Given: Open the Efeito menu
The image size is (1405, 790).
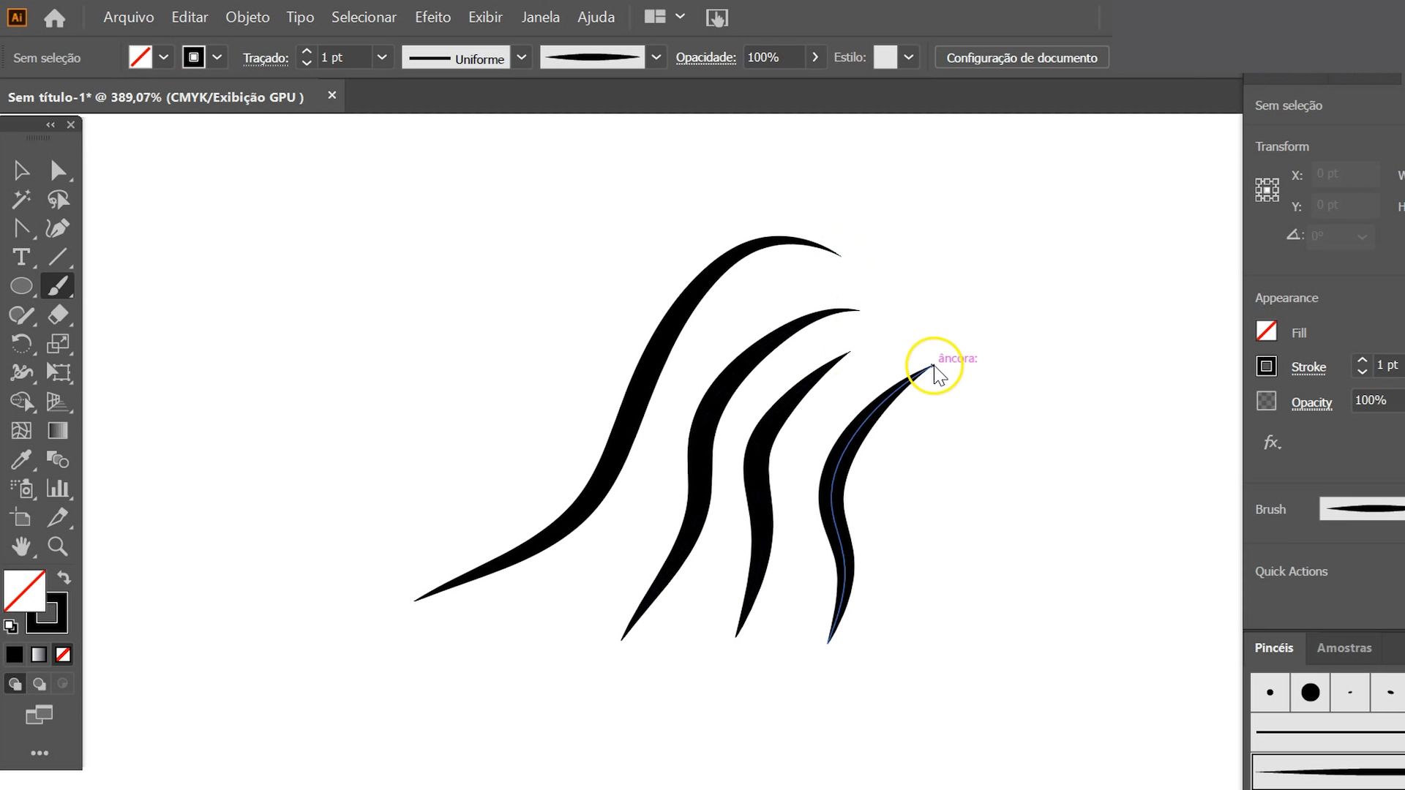Looking at the screenshot, I should point(432,17).
